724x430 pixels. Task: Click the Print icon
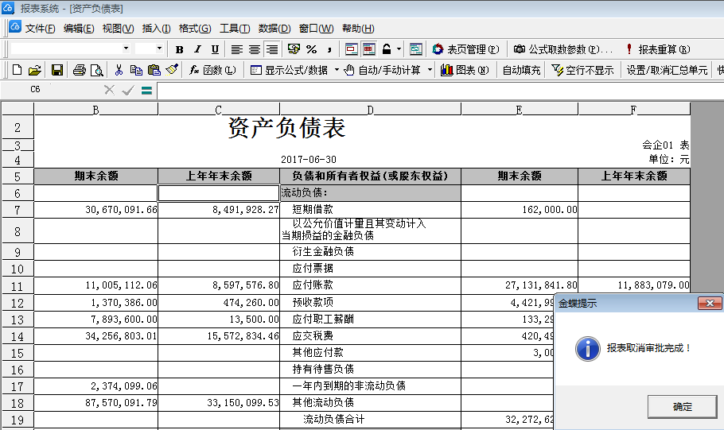80,70
